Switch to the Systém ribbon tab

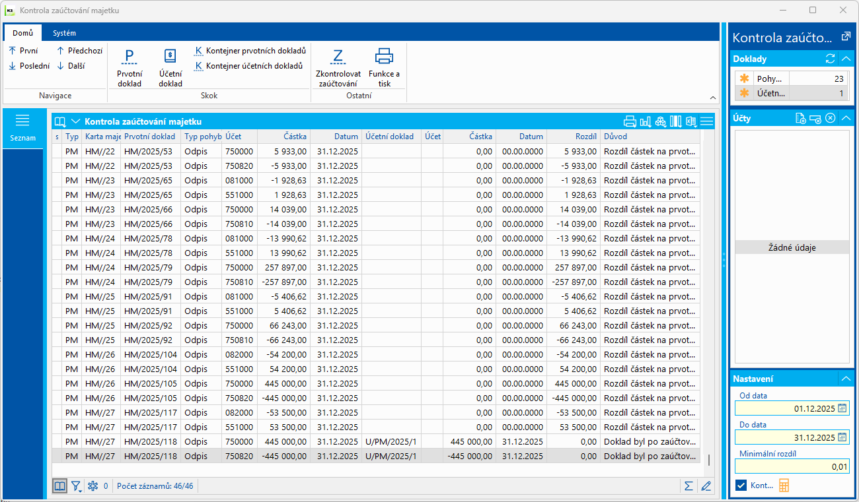click(x=64, y=33)
